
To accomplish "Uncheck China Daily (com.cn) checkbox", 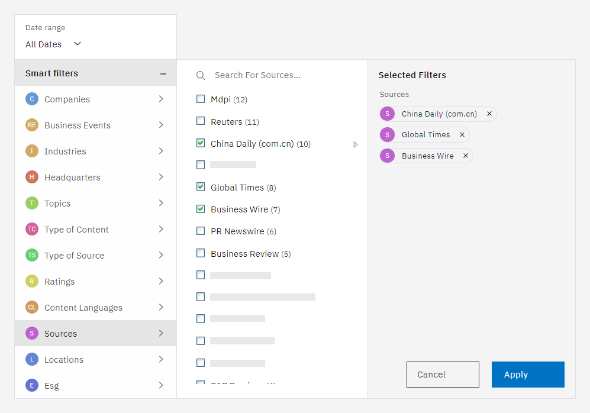I will tap(201, 143).
